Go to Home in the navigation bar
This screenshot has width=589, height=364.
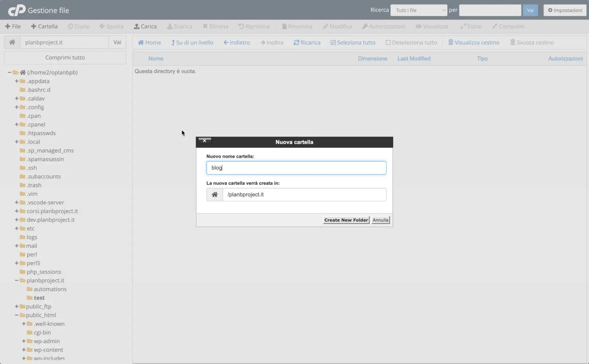click(x=149, y=43)
